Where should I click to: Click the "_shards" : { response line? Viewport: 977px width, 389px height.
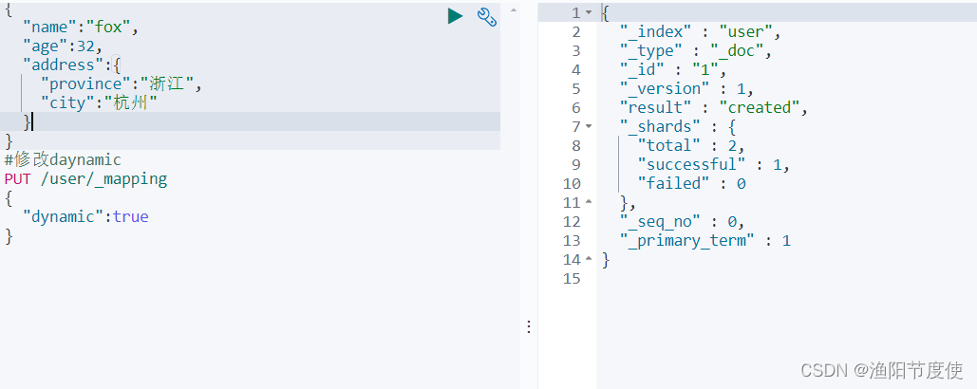pyautogui.click(x=677, y=127)
